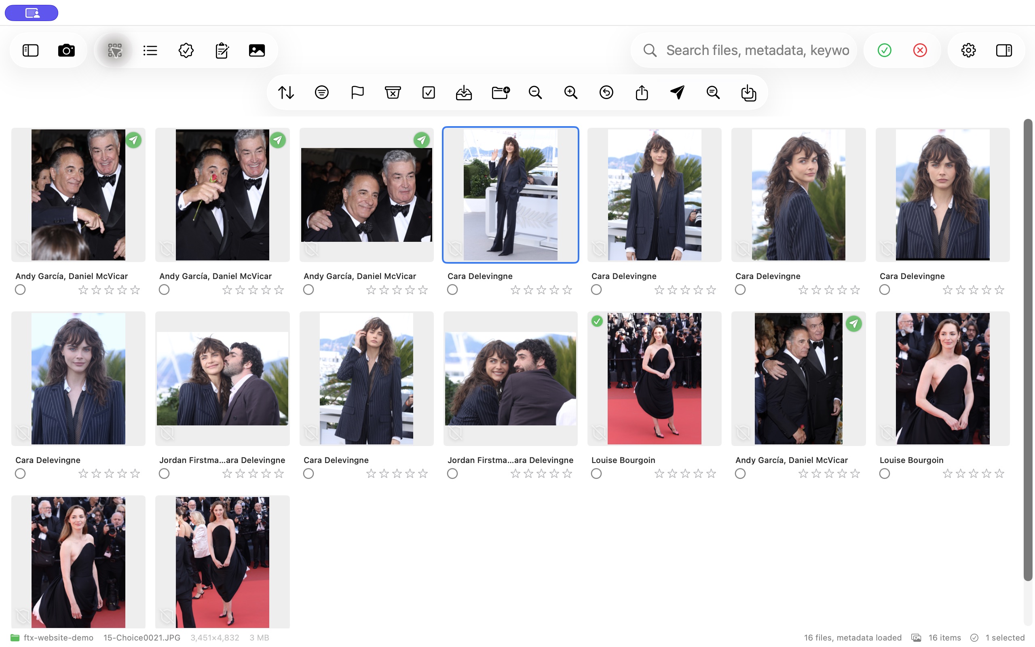The width and height of the screenshot is (1035, 647).
Task: Open the metadata clipboard editor
Action: (x=222, y=51)
